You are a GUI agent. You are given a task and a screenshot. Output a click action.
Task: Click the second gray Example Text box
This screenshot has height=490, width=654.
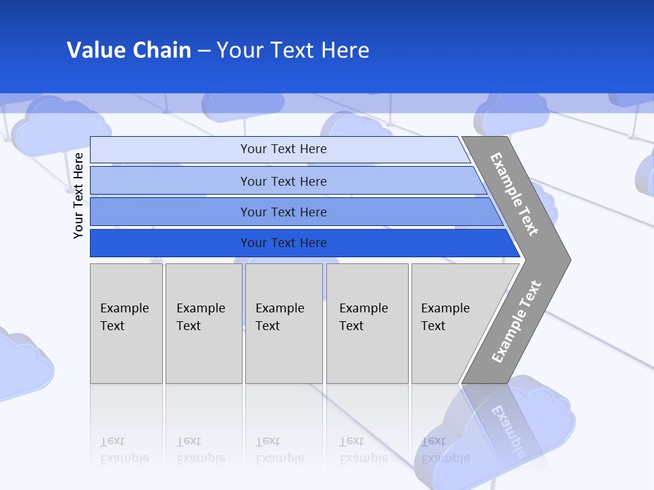(x=204, y=323)
